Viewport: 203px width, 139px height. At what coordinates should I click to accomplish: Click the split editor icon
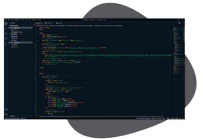(x=179, y=23)
